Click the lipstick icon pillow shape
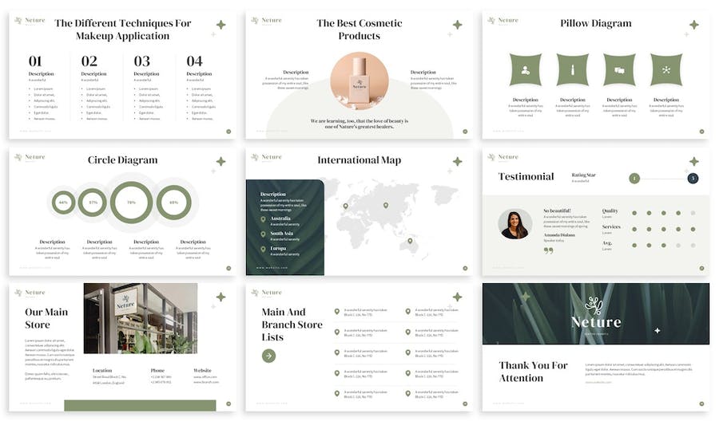This screenshot has width=719, height=421. pos(572,70)
